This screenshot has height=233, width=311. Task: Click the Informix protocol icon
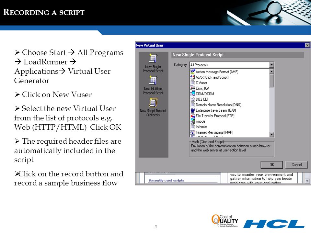(192, 127)
